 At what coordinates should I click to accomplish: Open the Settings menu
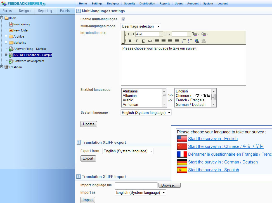point(97,3)
